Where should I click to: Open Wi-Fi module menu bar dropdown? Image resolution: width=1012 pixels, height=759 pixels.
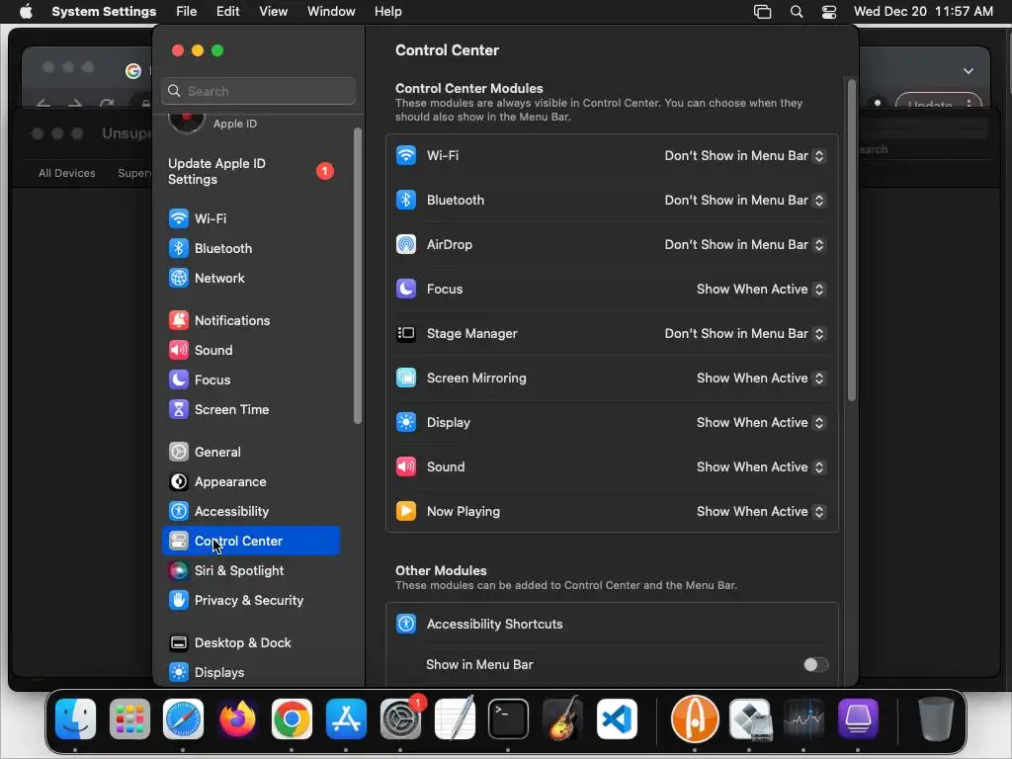click(745, 155)
